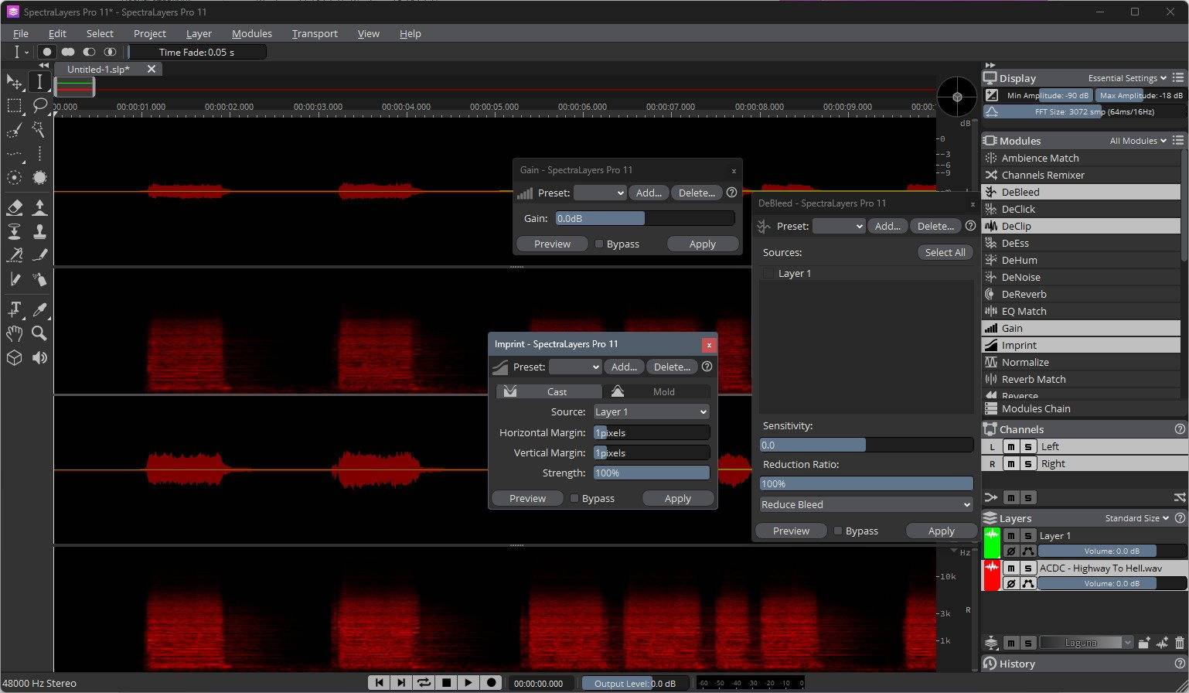Expand the Reduce Bleed dropdown

coord(866,504)
